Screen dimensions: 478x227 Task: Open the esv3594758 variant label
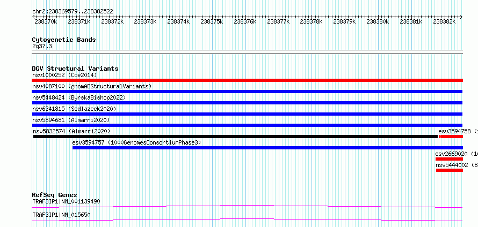pos(458,131)
